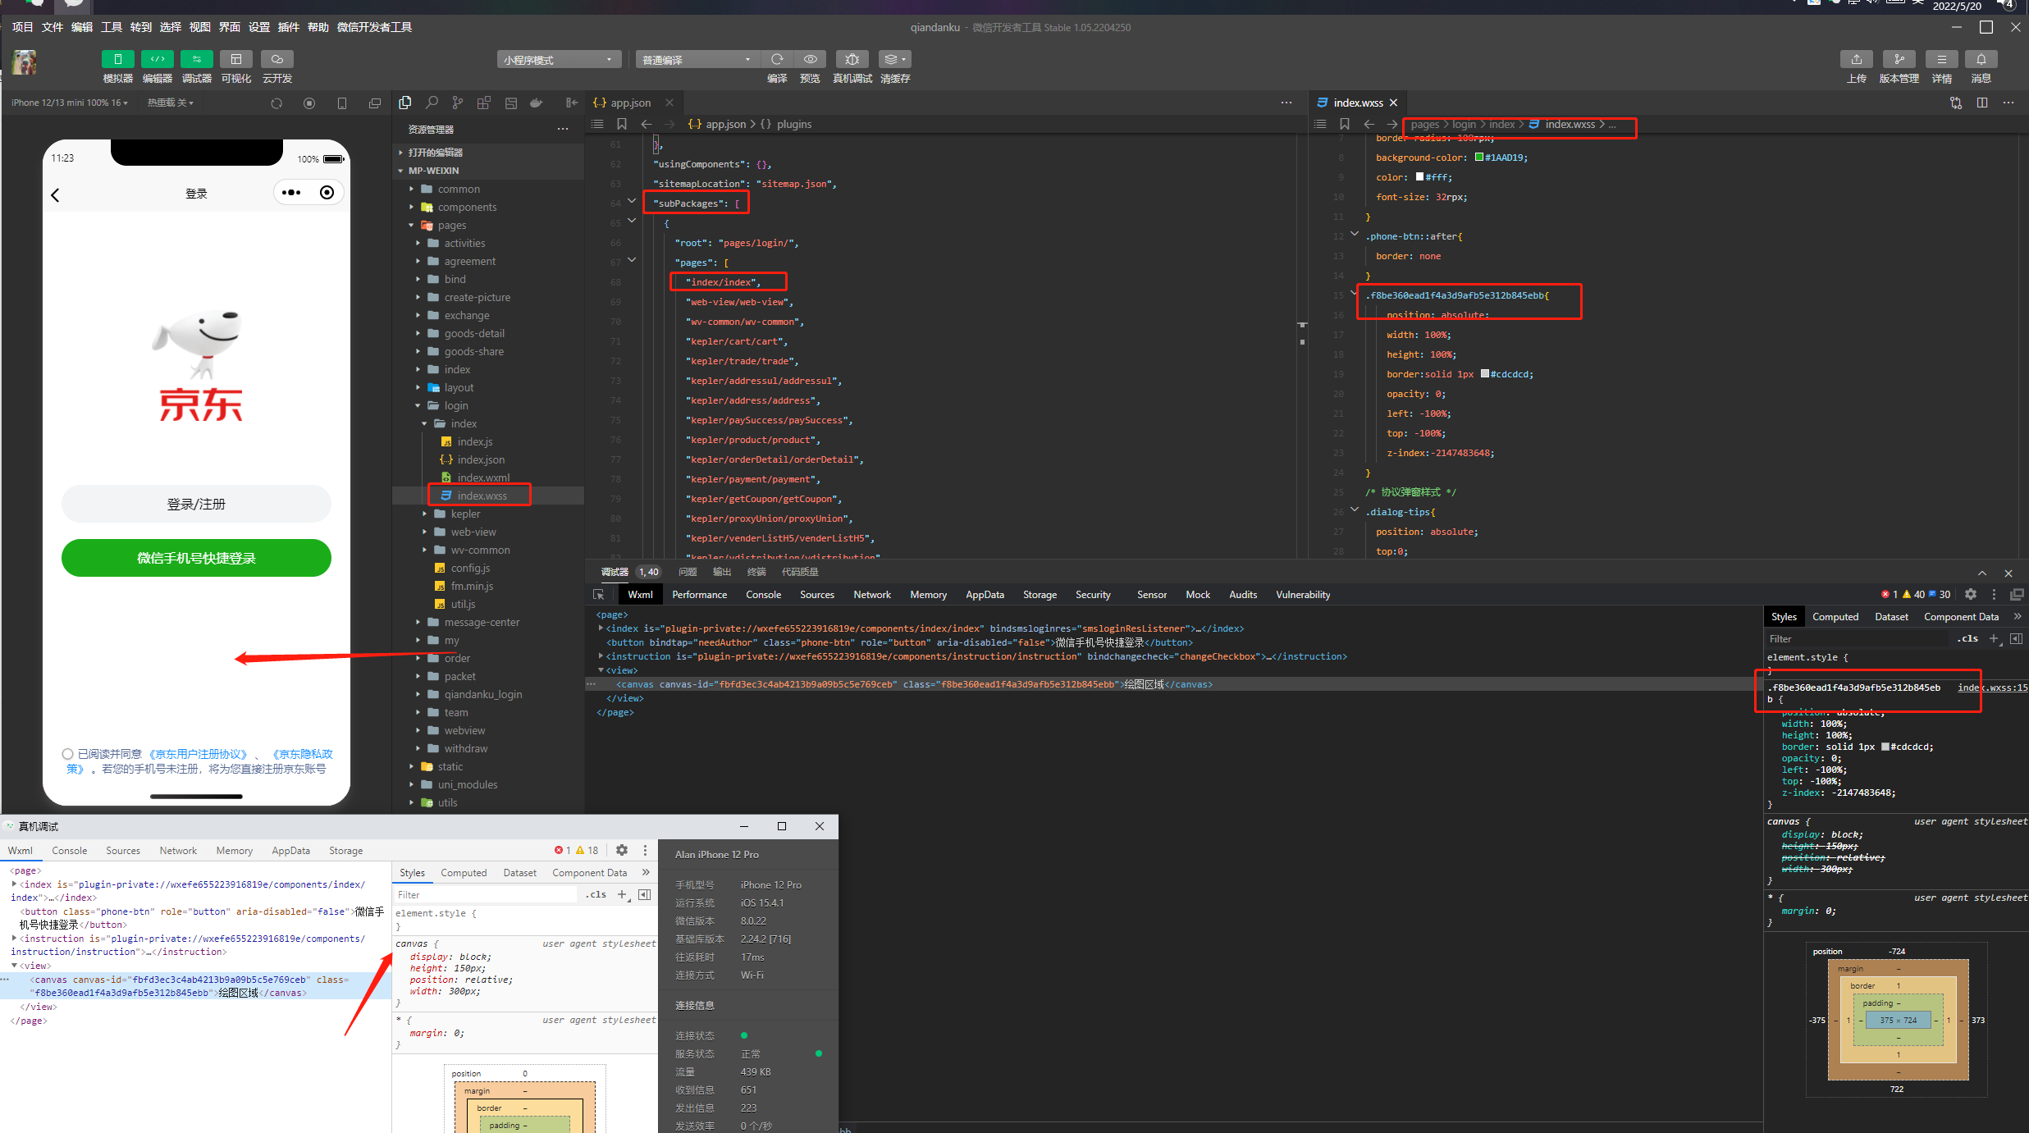Click the green WeChat phone quick login button
This screenshot has width=2029, height=1133.
click(196, 558)
